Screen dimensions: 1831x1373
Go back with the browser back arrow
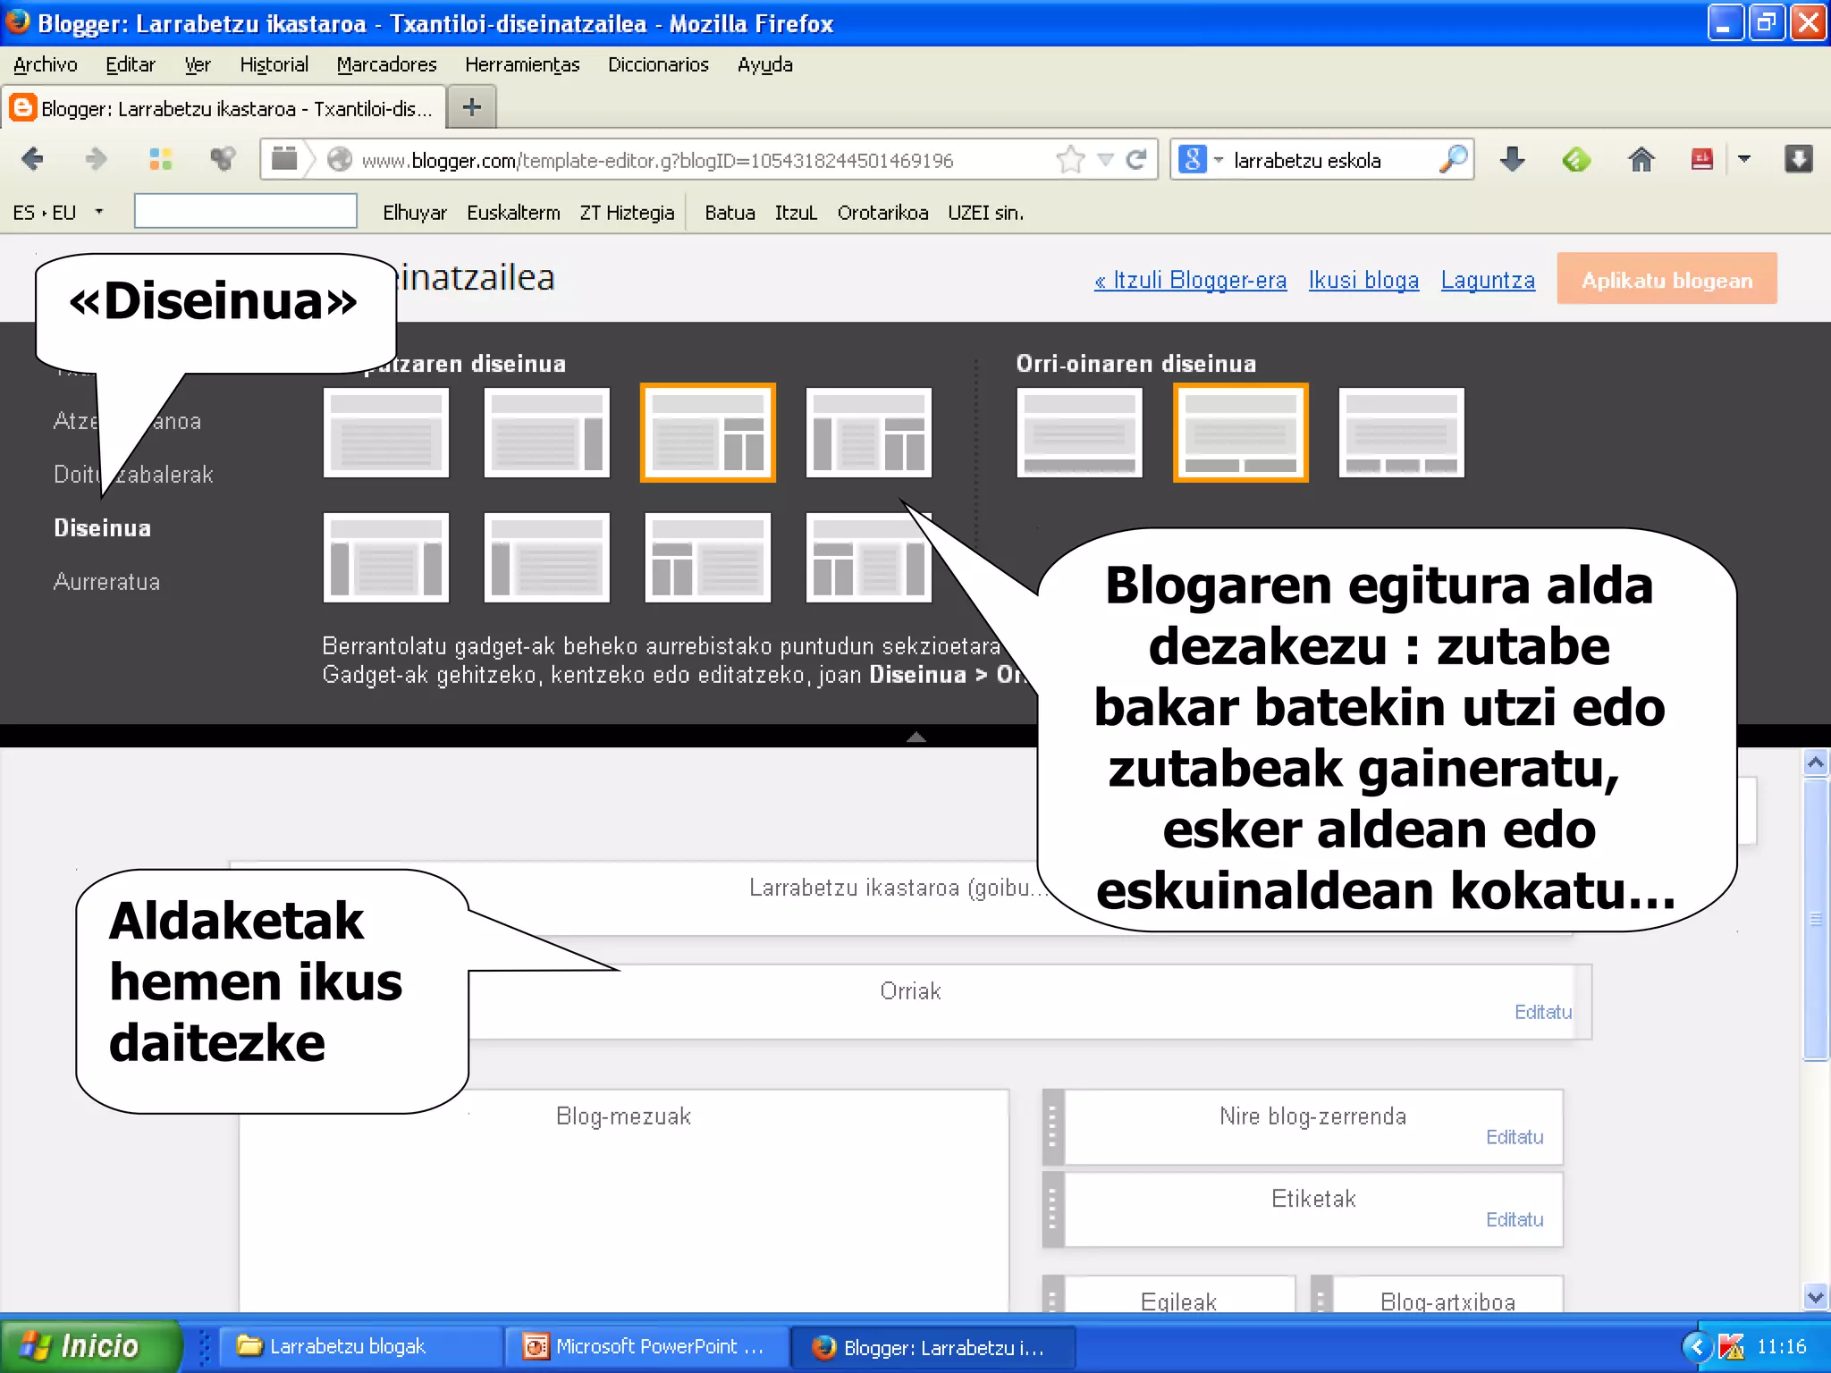coord(33,160)
